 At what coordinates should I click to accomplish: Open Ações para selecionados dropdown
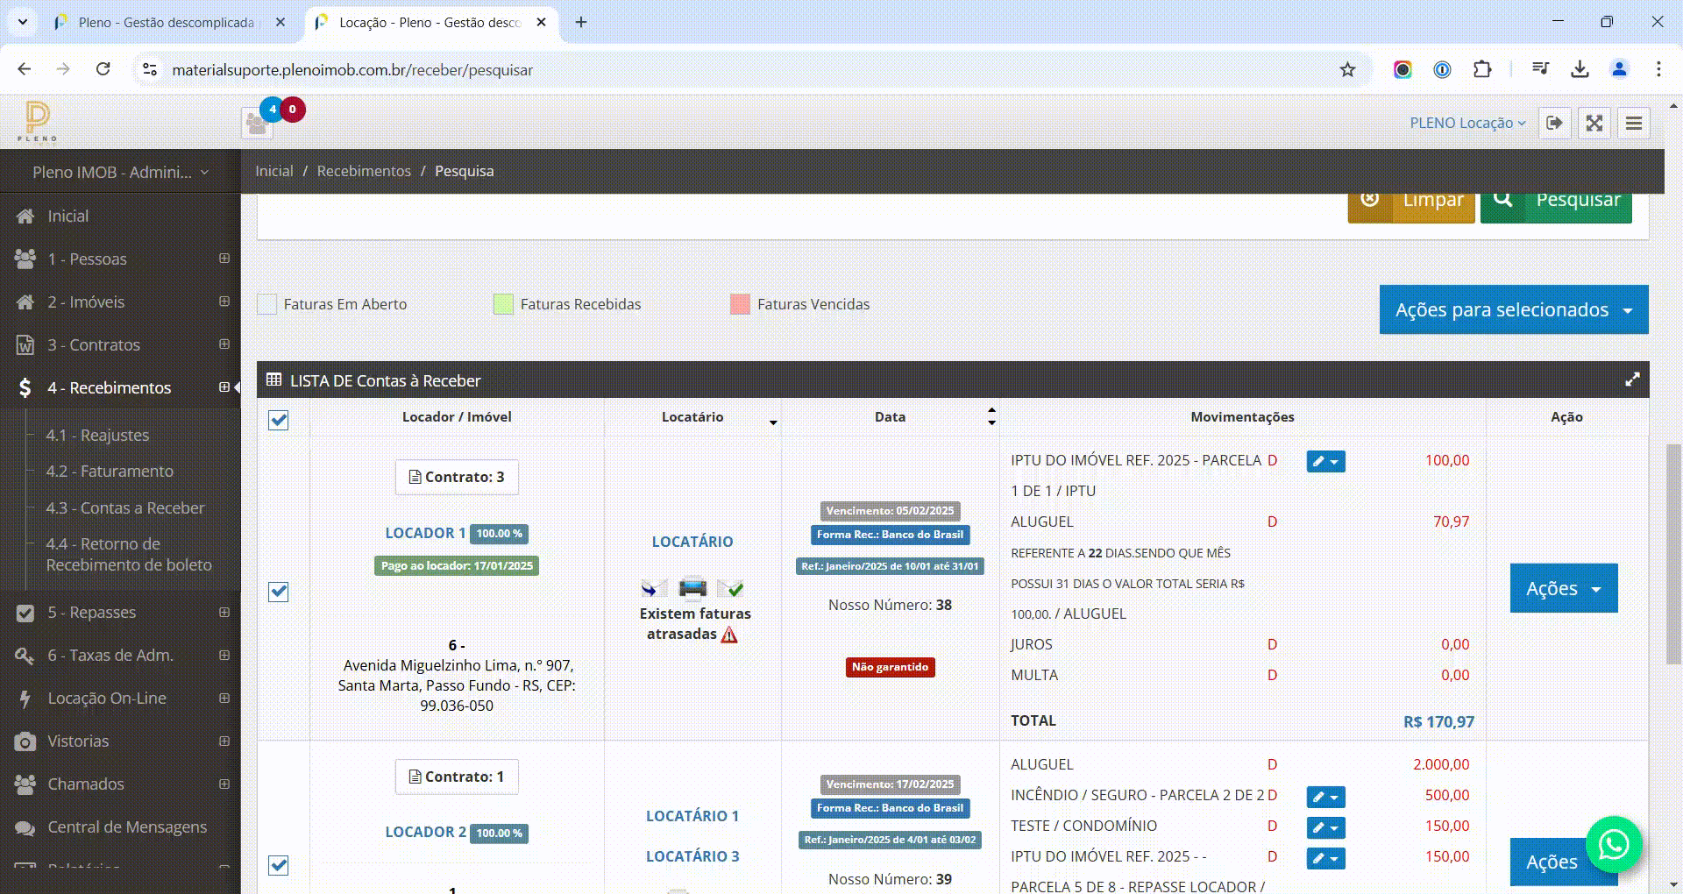pyautogui.click(x=1514, y=309)
